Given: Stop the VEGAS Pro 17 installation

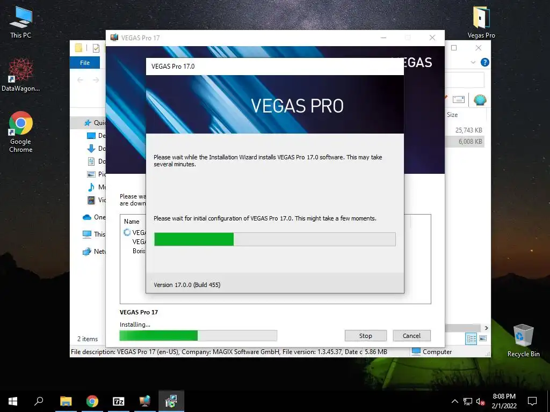Looking at the screenshot, I should (x=365, y=336).
